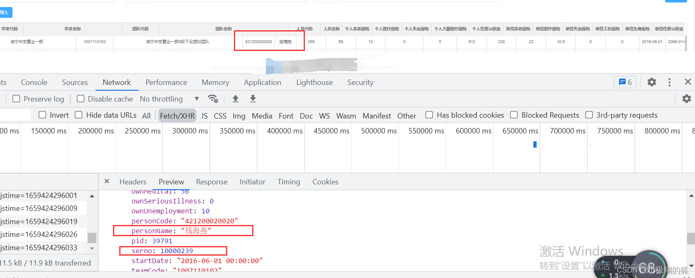Switch to the Application tab
The image size is (695, 278).
(x=263, y=82)
